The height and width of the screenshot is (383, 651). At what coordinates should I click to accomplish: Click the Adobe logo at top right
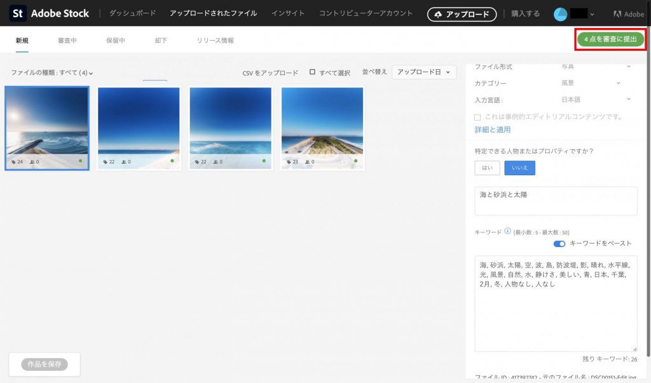pos(628,14)
